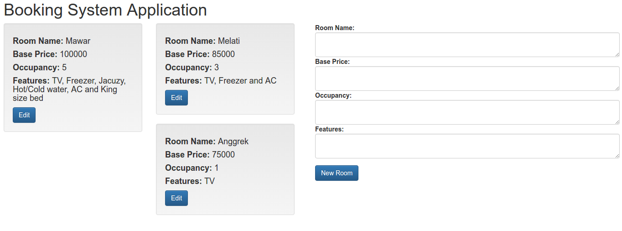Click resize grip on Features textarea
Image resolution: width=622 pixels, height=231 pixels.
pos(617,156)
